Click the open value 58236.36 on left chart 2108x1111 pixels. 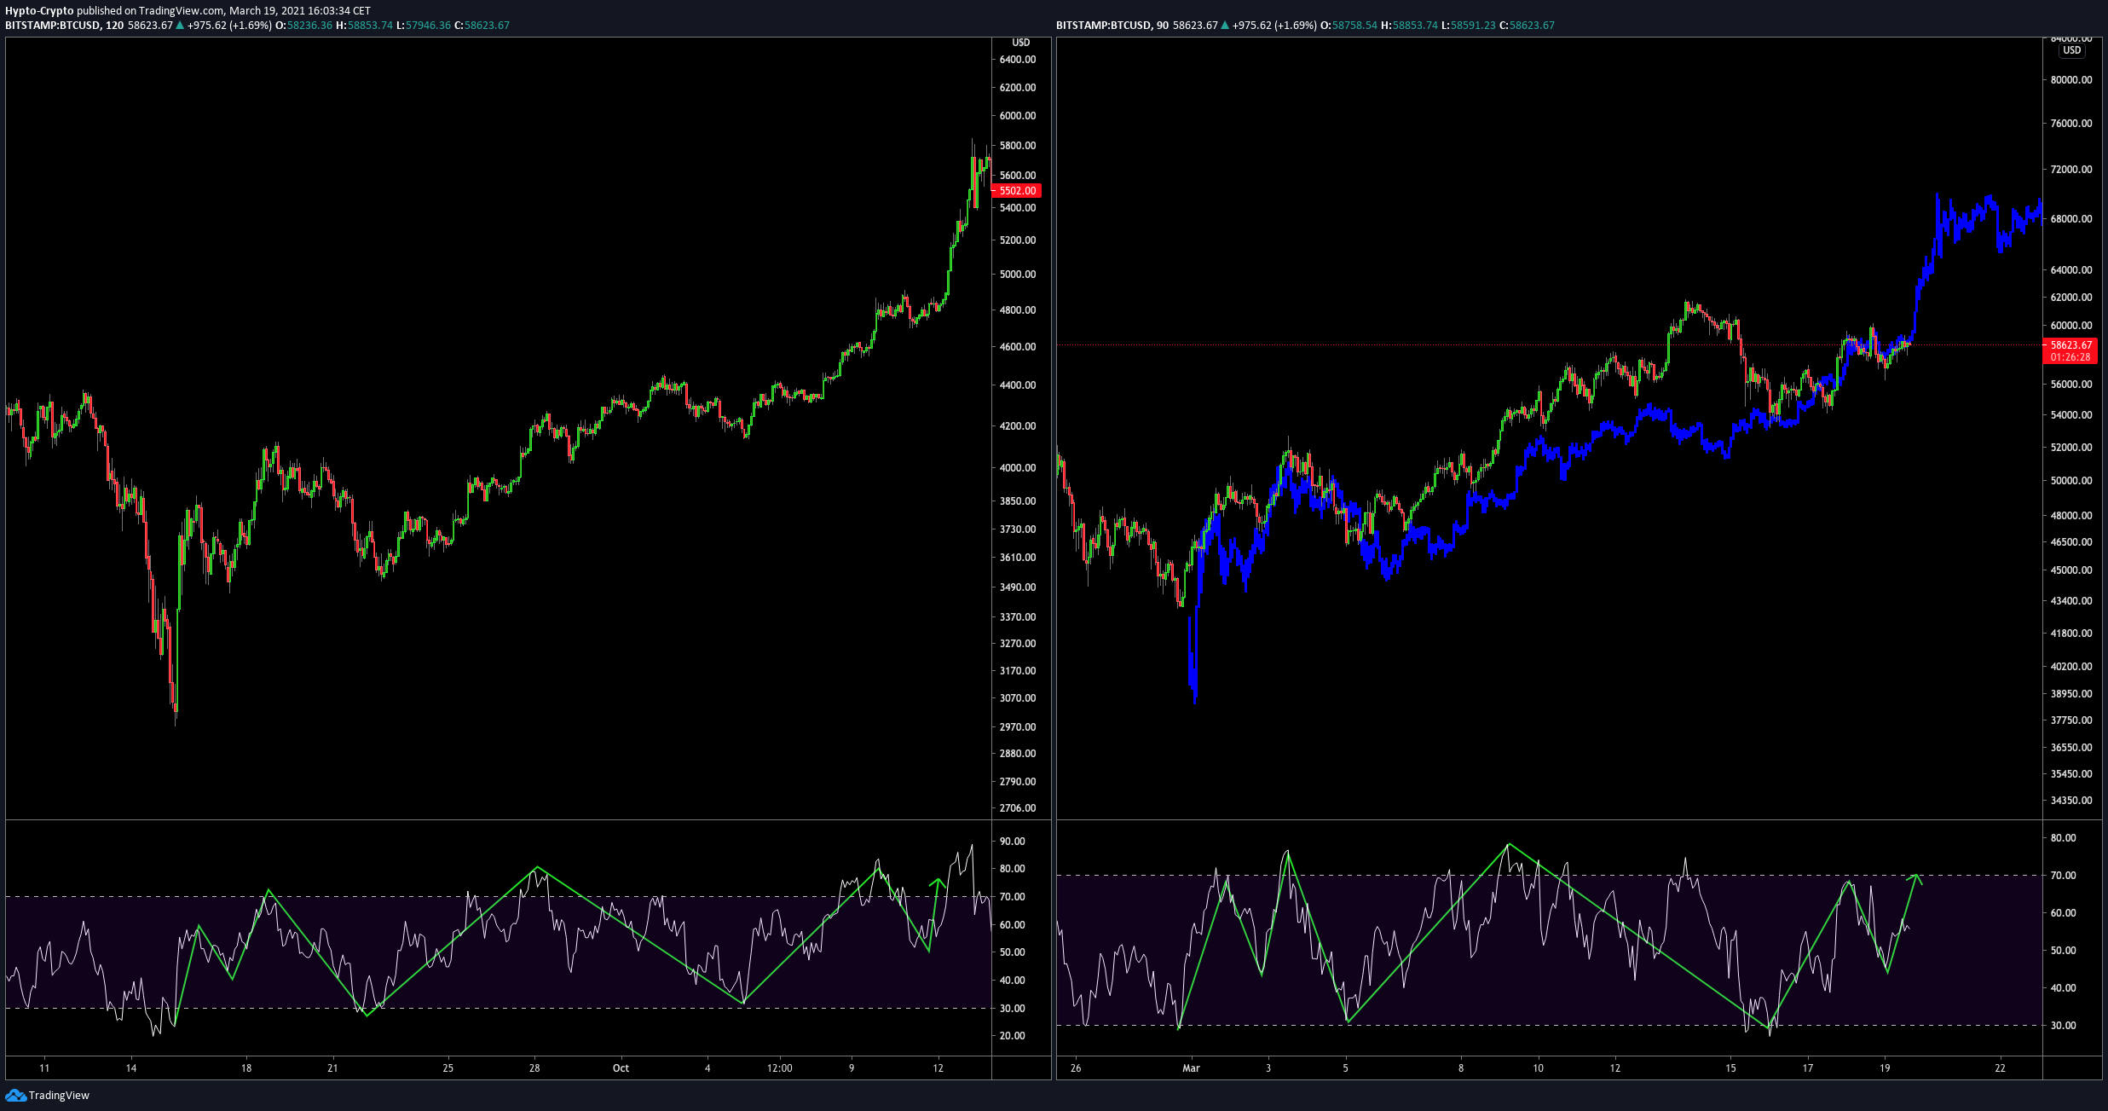309,26
